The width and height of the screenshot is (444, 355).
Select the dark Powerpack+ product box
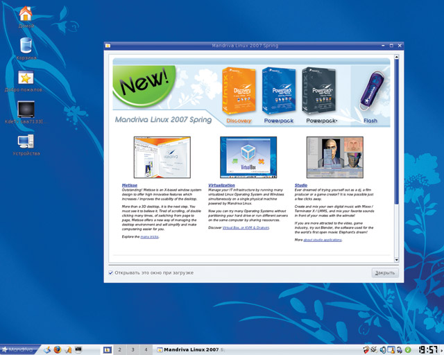point(319,91)
